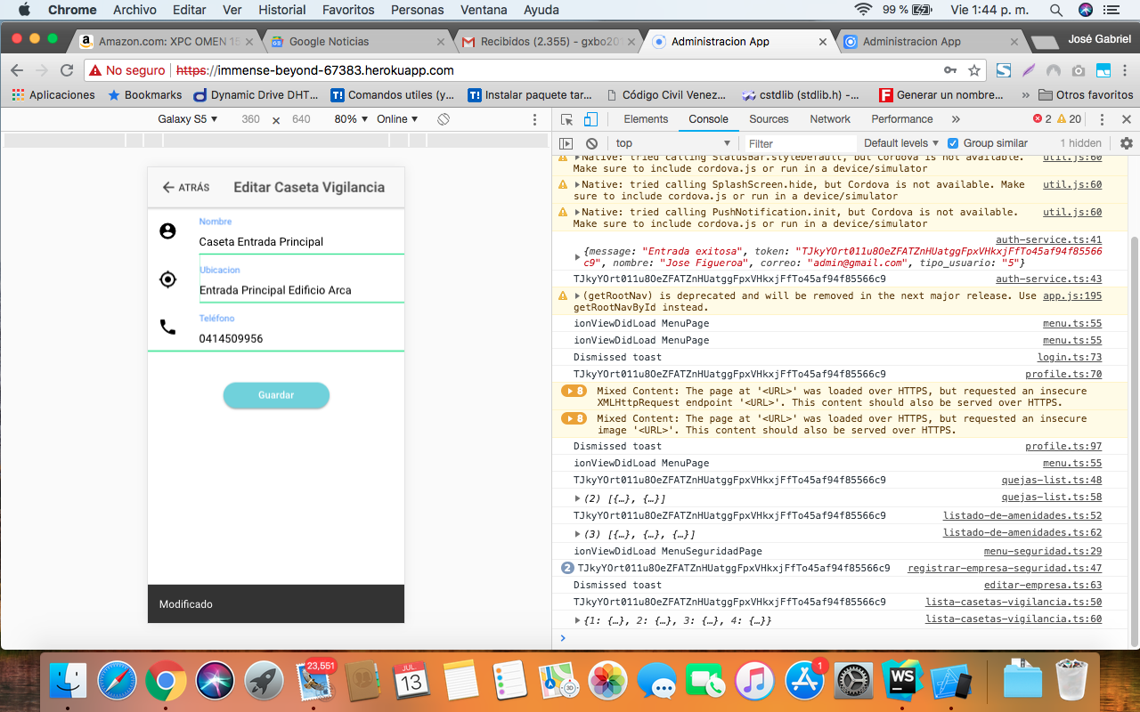This screenshot has width=1140, height=712.
Task: Click the inspect element picker icon
Action: pyautogui.click(x=566, y=119)
